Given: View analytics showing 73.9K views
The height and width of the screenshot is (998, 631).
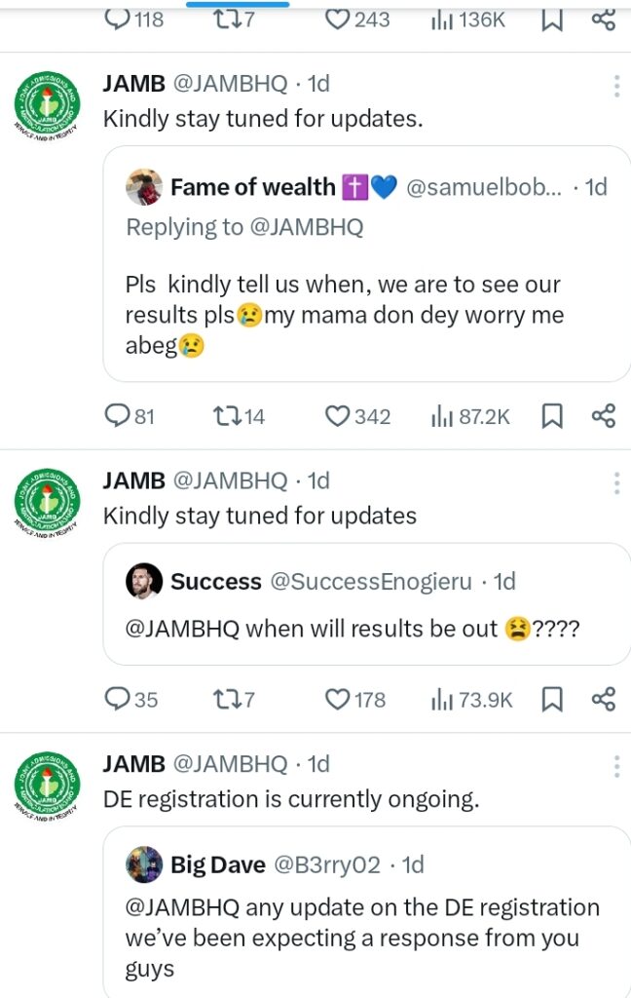Looking at the screenshot, I should 471,700.
